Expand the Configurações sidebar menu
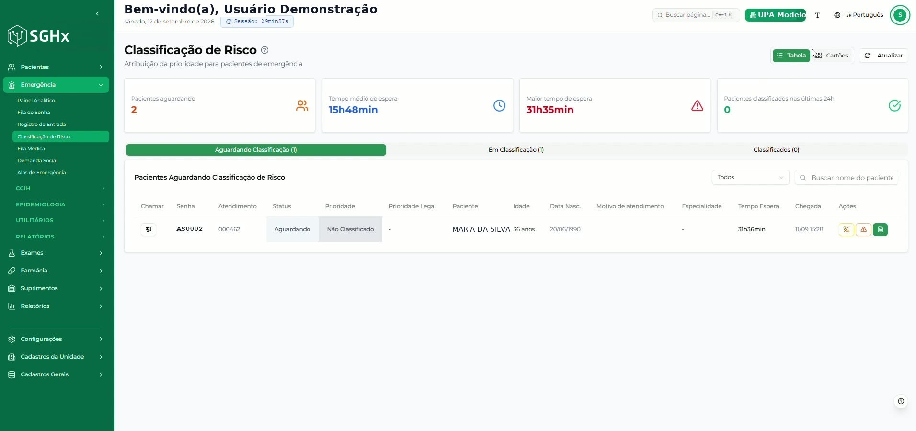This screenshot has height=431, width=916. click(56, 339)
